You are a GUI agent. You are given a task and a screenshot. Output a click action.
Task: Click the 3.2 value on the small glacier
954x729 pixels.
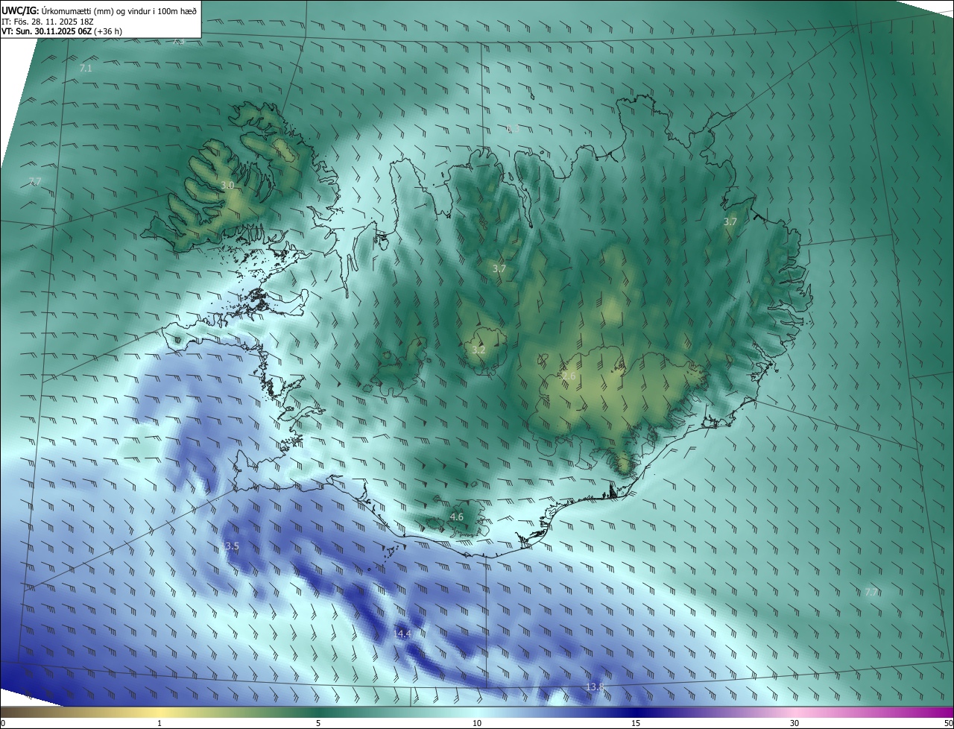478,350
